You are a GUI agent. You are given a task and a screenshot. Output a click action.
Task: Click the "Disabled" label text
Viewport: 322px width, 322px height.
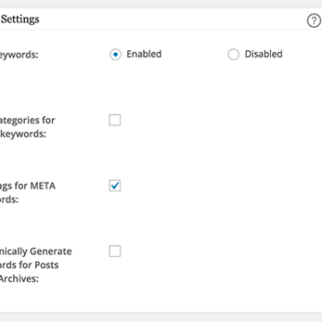tap(264, 55)
